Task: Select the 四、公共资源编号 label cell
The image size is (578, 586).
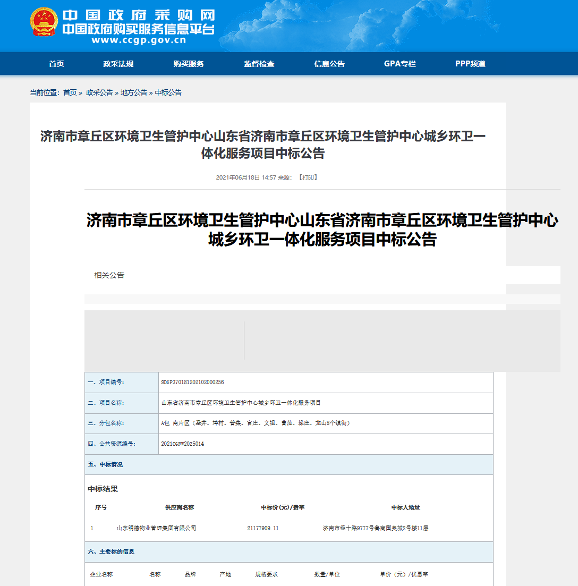Action: [122, 444]
